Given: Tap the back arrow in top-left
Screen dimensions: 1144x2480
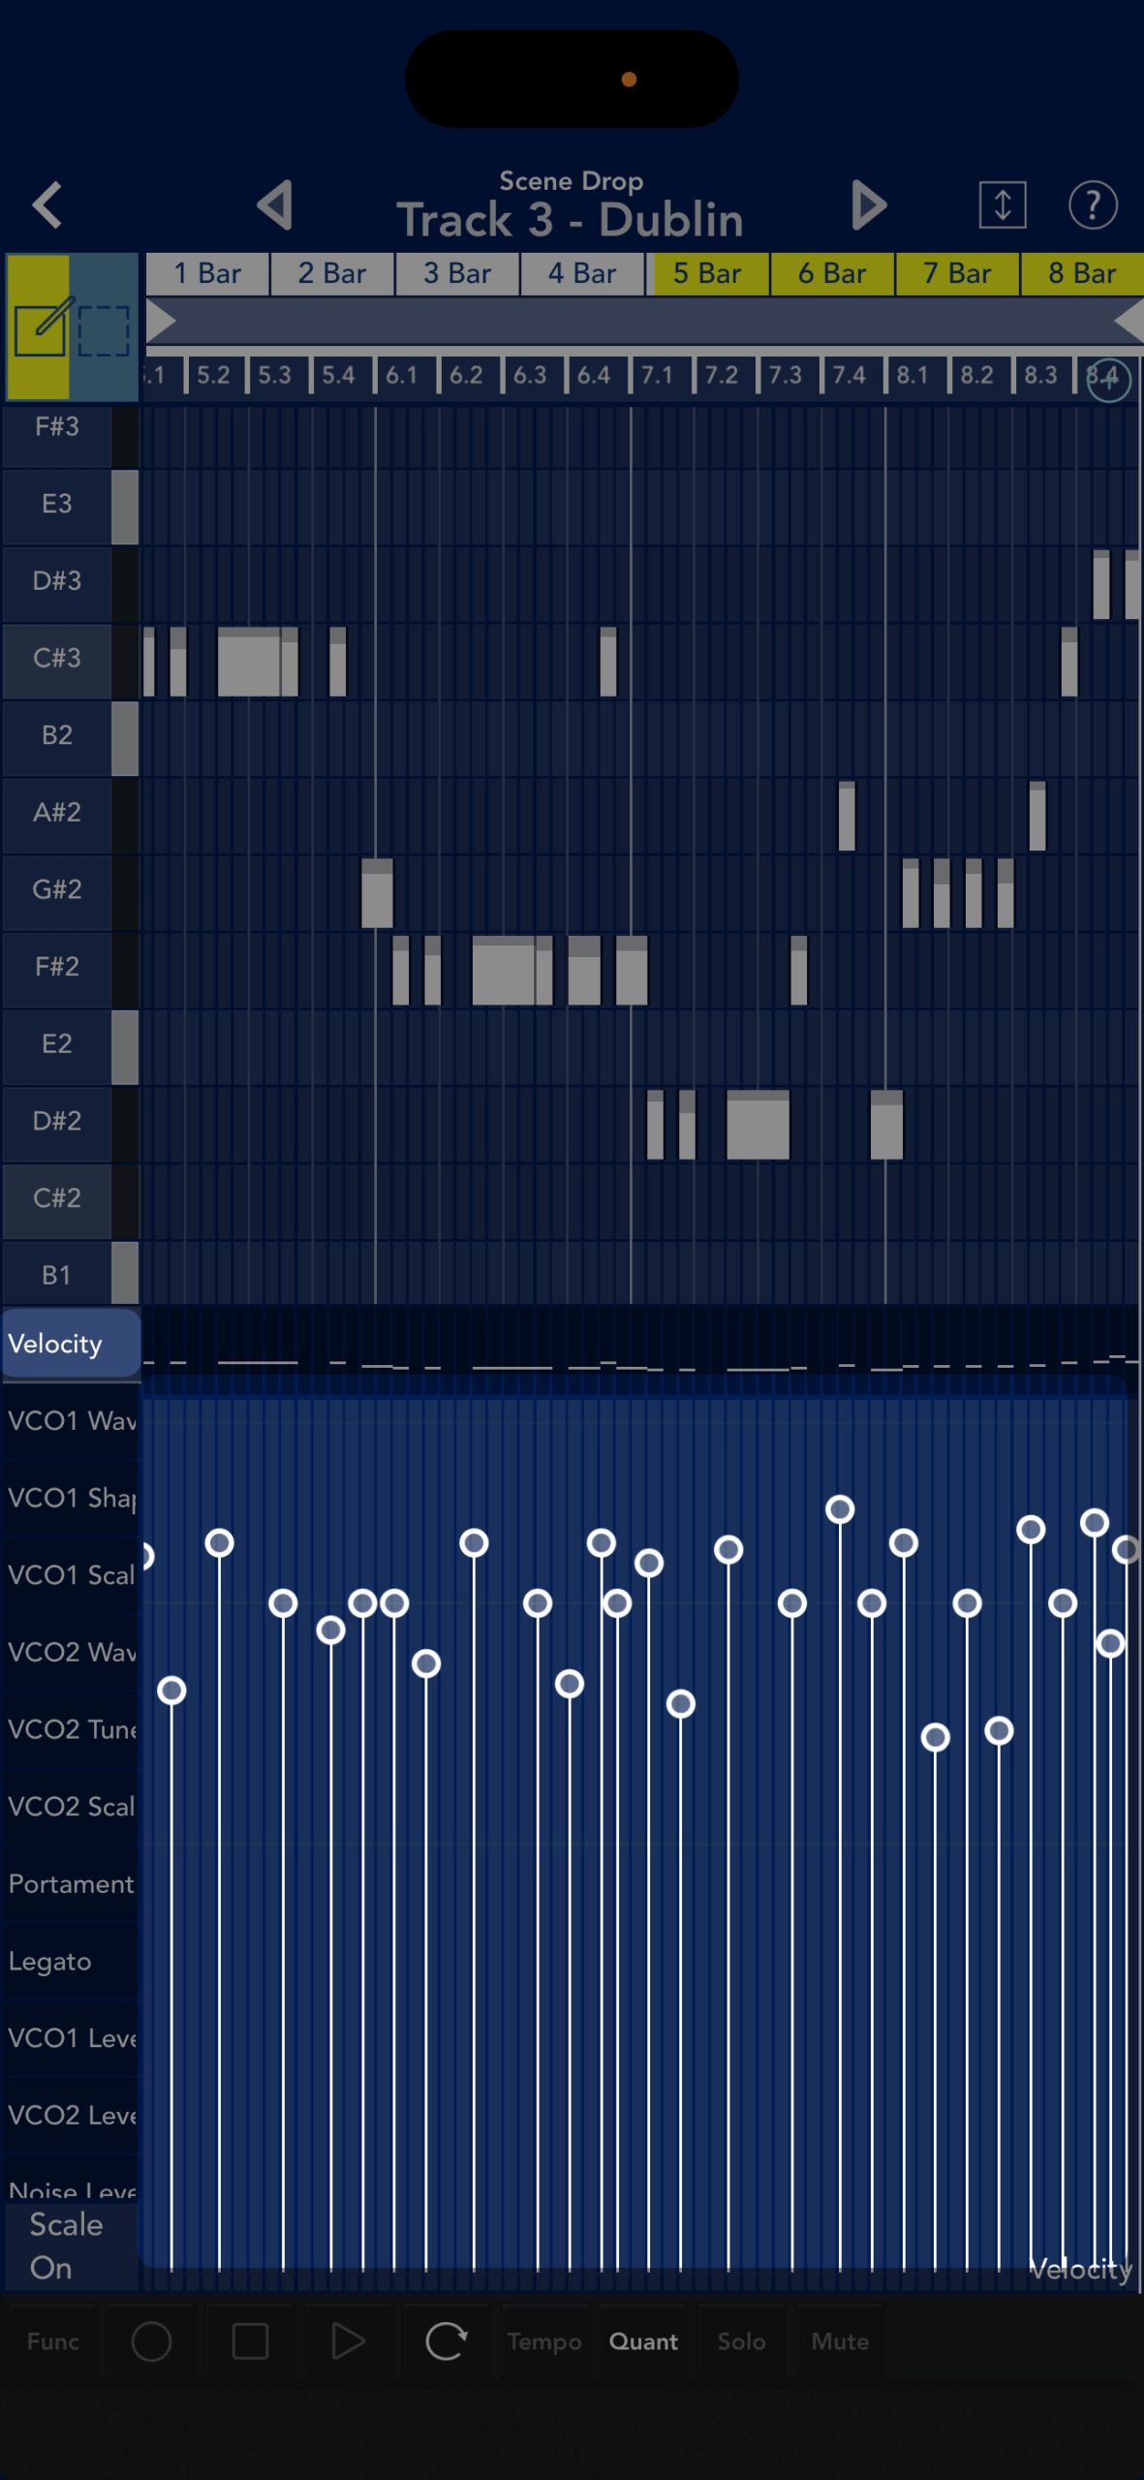Looking at the screenshot, I should [x=46, y=205].
